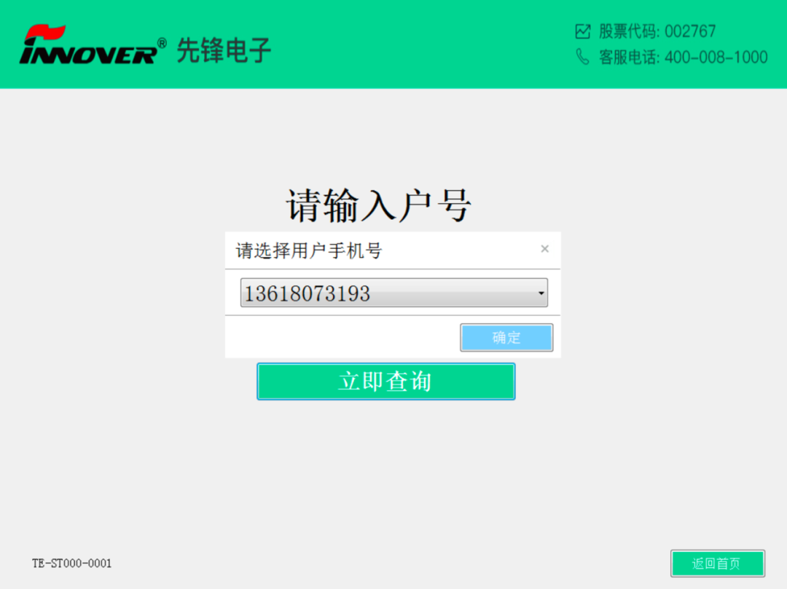Select the 13618073193 combo box

(394, 293)
